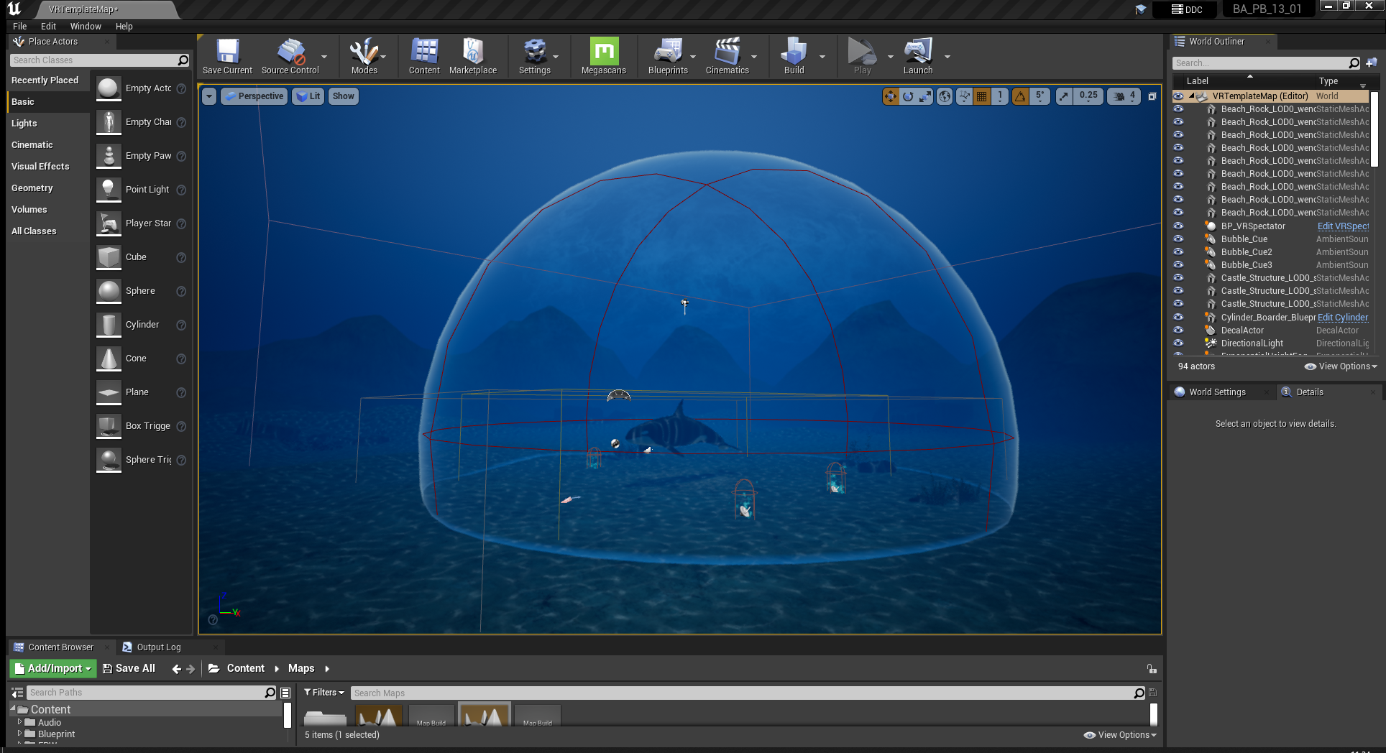Open the camera speed setting showing 4
The width and height of the screenshot is (1386, 753).
coord(1124,96)
